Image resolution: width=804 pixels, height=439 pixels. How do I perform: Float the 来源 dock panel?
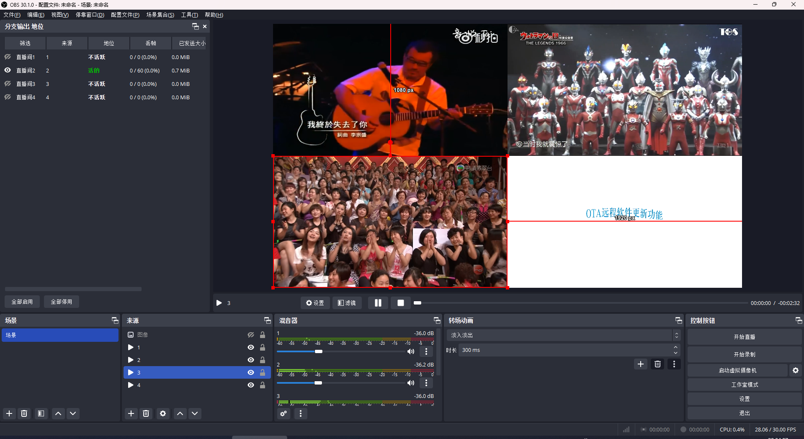pos(267,320)
